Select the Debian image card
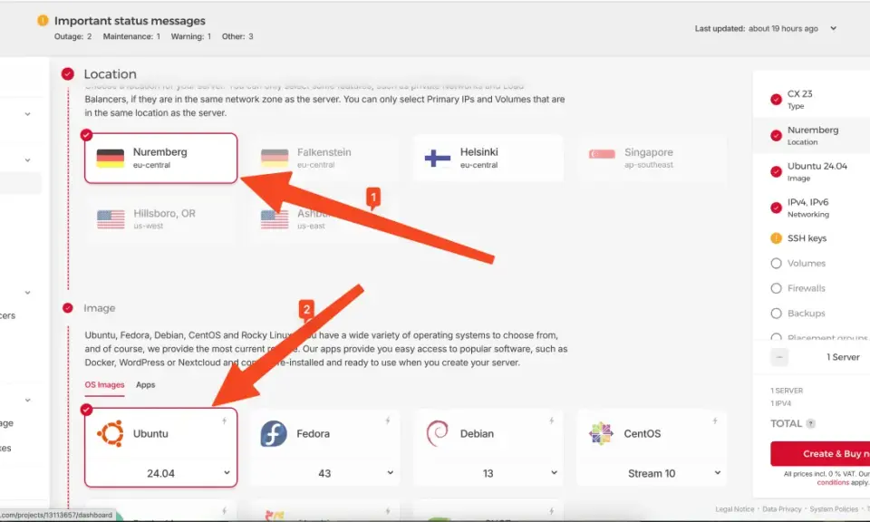 (x=488, y=448)
